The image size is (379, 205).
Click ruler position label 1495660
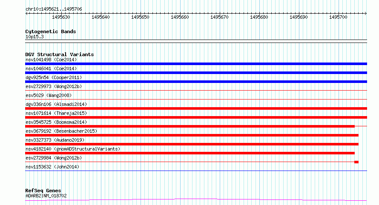tap(180, 17)
